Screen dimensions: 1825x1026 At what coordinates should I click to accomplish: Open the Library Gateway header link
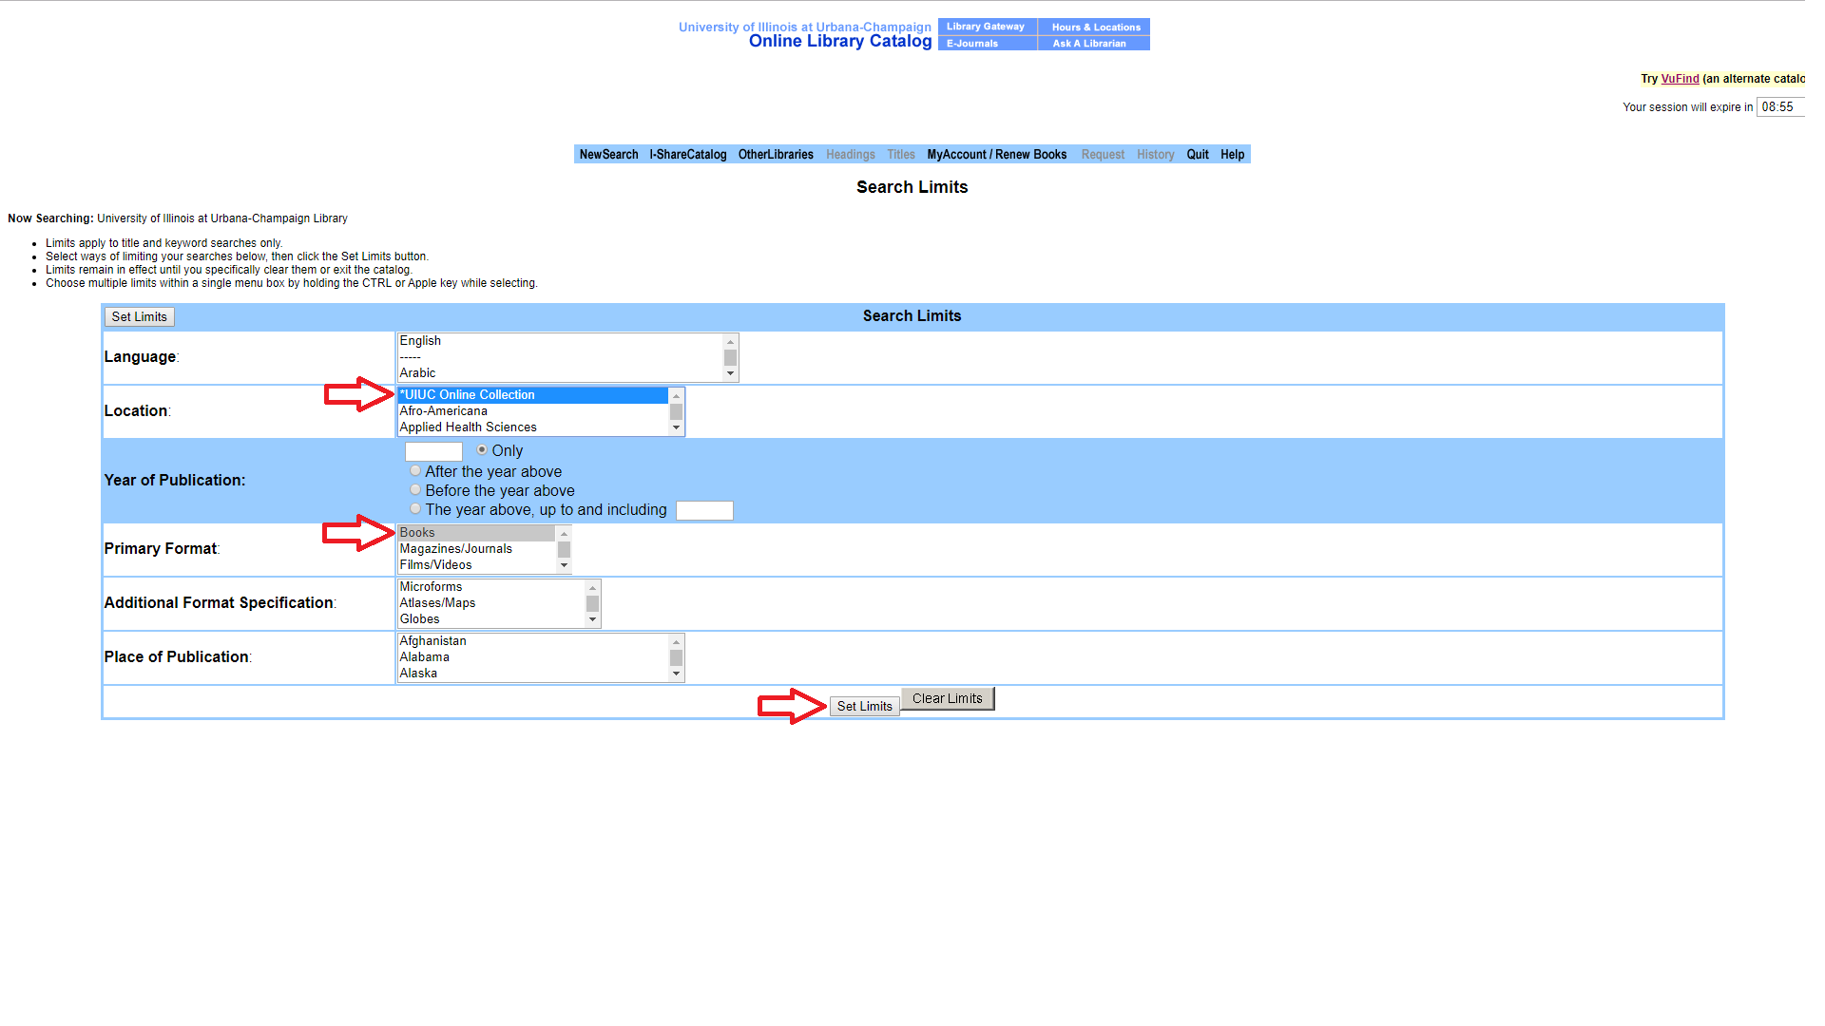click(x=986, y=27)
